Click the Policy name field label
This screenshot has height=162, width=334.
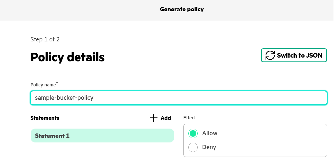[43, 85]
